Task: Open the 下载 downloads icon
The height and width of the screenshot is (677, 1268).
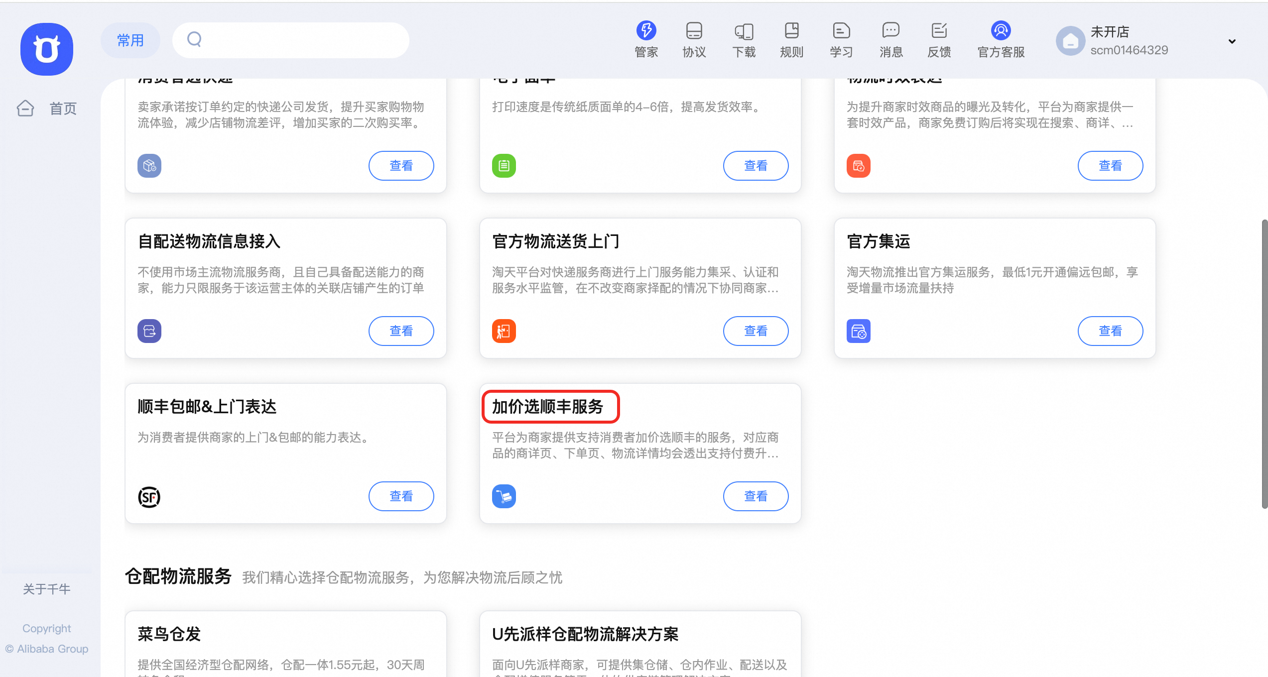Action: [744, 31]
